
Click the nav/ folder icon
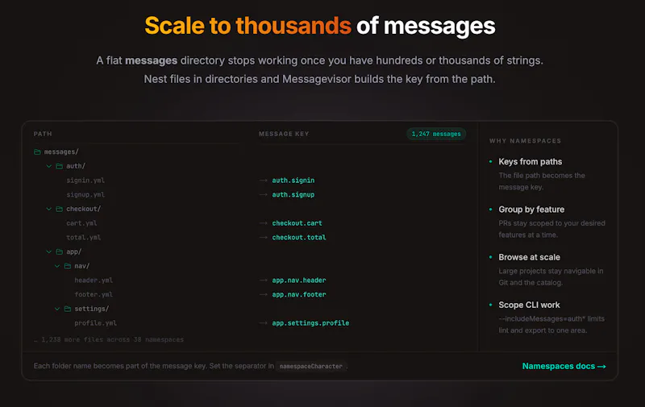pyautogui.click(x=68, y=266)
